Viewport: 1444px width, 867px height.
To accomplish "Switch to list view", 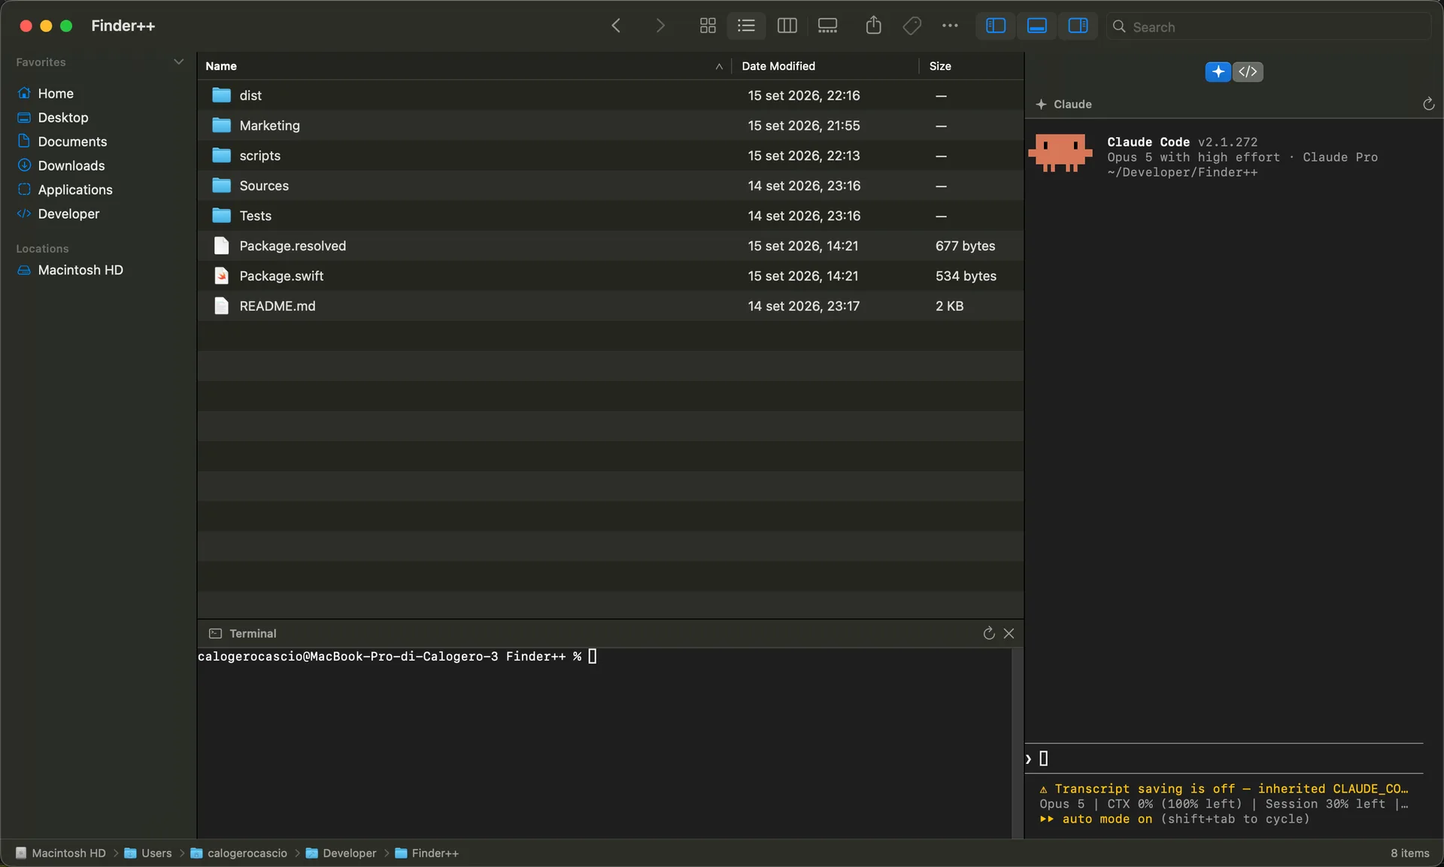I will tap(746, 26).
